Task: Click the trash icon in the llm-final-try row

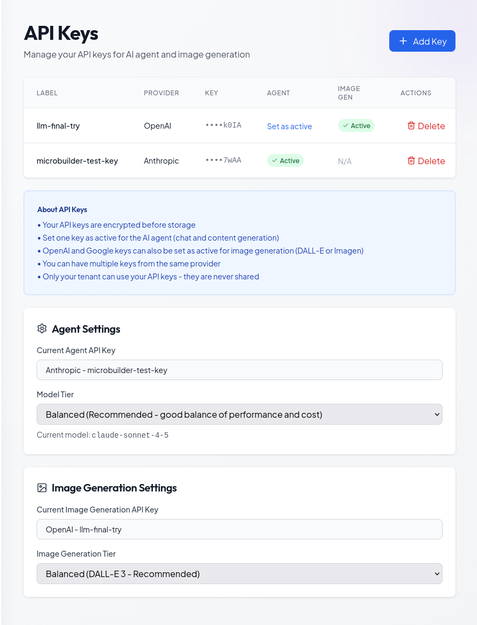Action: coord(412,125)
